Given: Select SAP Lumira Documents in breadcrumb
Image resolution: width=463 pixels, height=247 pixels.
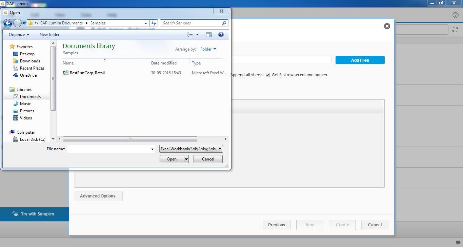Looking at the screenshot, I should click(61, 23).
